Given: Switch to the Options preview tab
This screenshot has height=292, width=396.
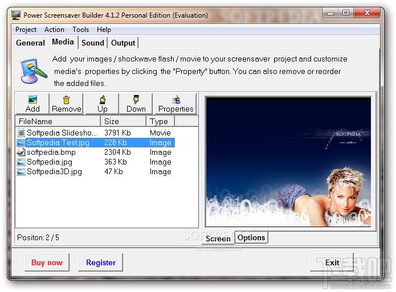Looking at the screenshot, I should tap(251, 238).
